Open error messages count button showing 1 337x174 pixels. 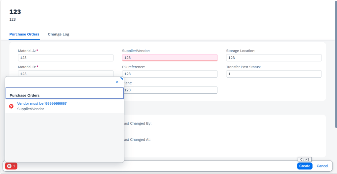click(x=11, y=166)
